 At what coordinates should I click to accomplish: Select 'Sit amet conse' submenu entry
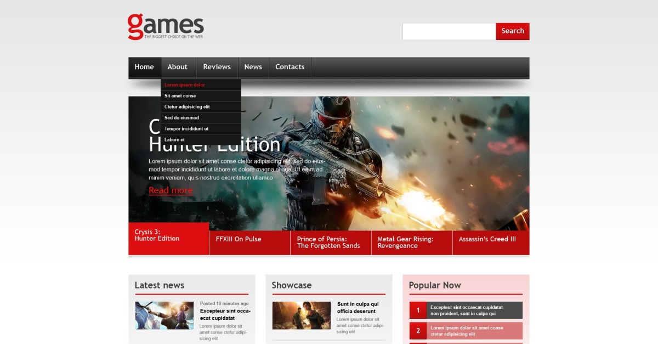[180, 96]
